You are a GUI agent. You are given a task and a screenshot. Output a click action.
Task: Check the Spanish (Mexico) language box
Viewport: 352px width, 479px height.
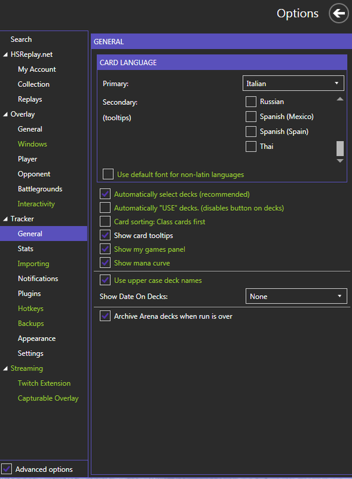251,117
